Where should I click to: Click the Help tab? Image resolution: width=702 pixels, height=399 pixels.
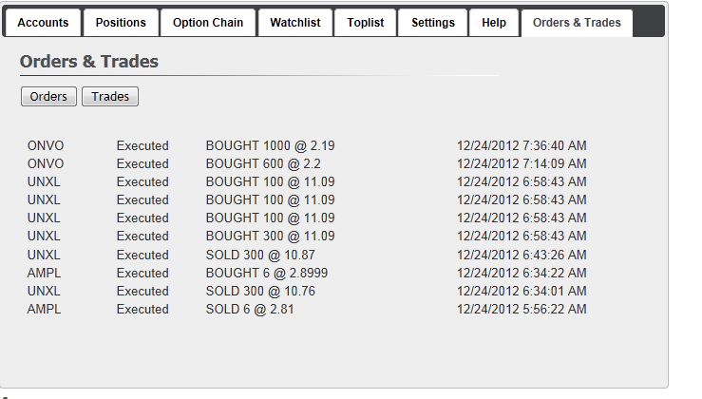coord(494,23)
